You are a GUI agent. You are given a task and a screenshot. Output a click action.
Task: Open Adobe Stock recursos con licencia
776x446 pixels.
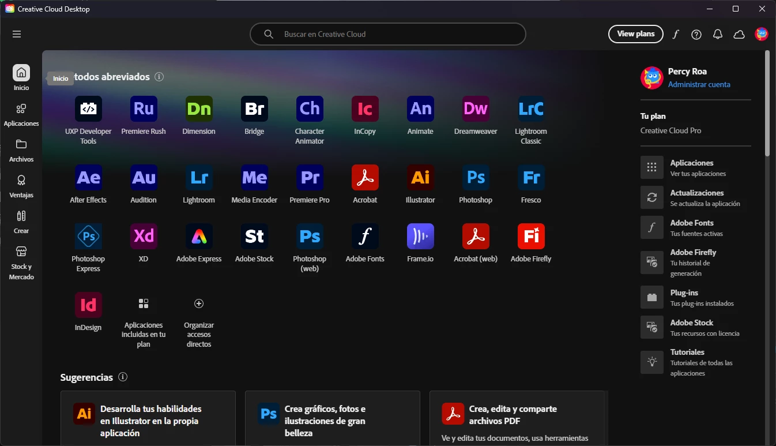pos(696,327)
